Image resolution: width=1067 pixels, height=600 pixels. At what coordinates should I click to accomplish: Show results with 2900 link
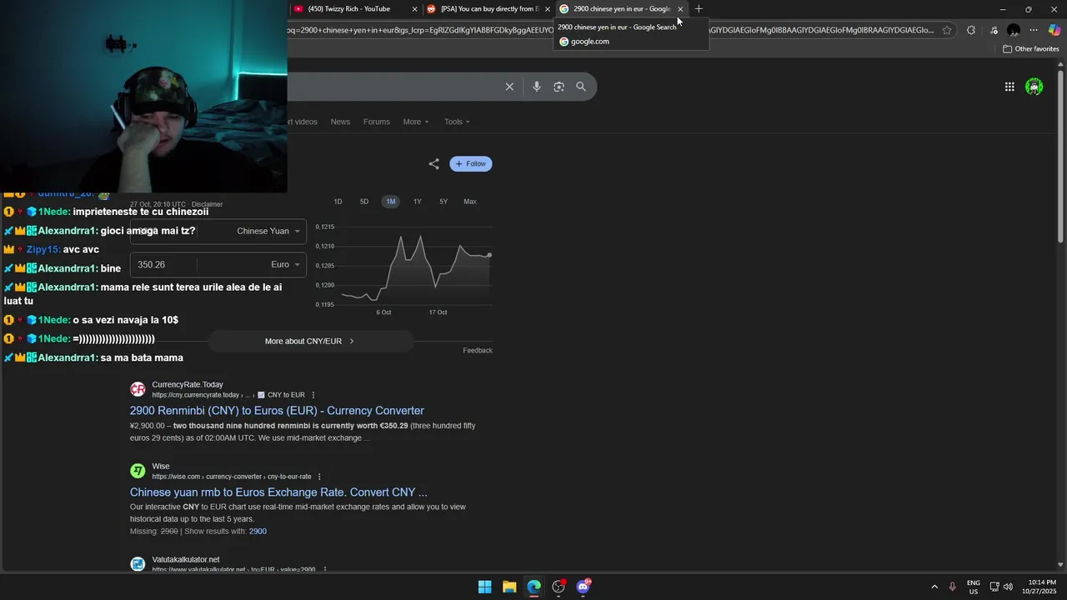tap(258, 532)
